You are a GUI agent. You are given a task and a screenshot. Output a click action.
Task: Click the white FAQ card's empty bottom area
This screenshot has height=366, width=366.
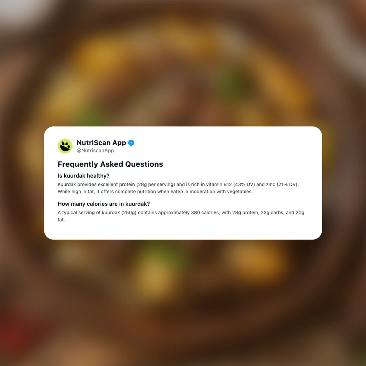pyautogui.click(x=183, y=231)
